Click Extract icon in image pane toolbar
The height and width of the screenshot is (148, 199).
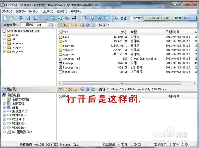(82, 25)
